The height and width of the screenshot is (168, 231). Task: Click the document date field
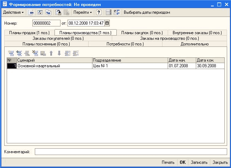click(x=86, y=23)
